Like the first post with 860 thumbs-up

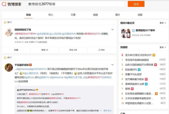[x=101, y=50]
